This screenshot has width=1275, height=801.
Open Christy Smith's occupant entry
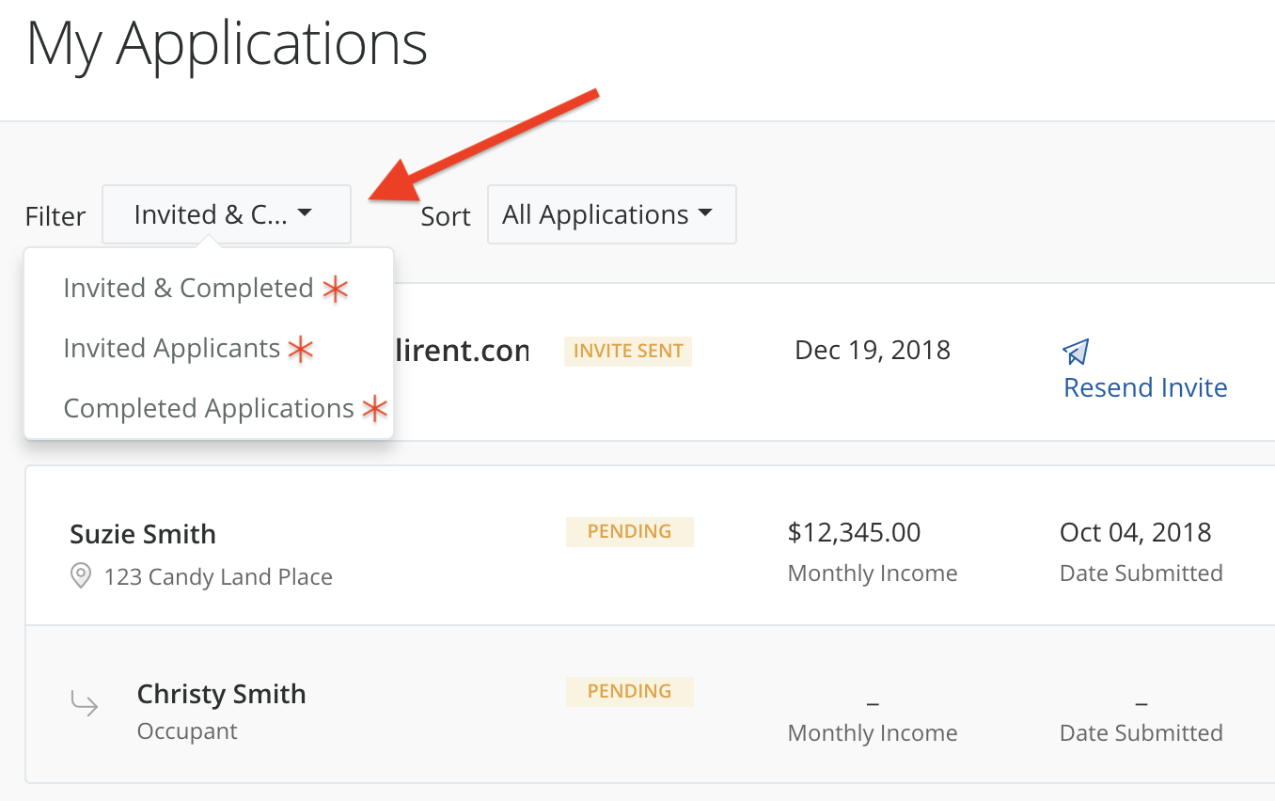tap(221, 694)
